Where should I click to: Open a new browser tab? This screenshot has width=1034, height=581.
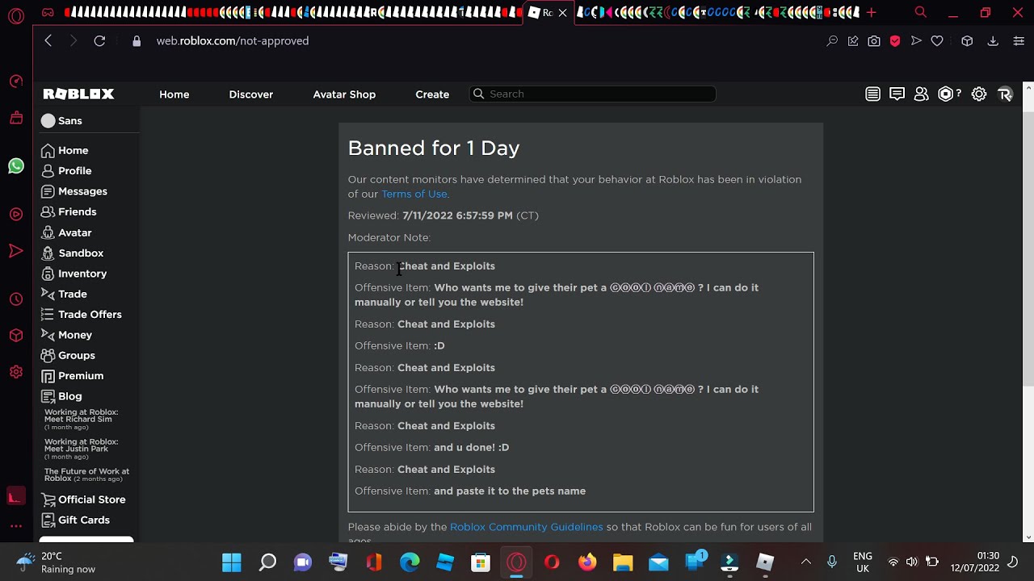tap(871, 13)
